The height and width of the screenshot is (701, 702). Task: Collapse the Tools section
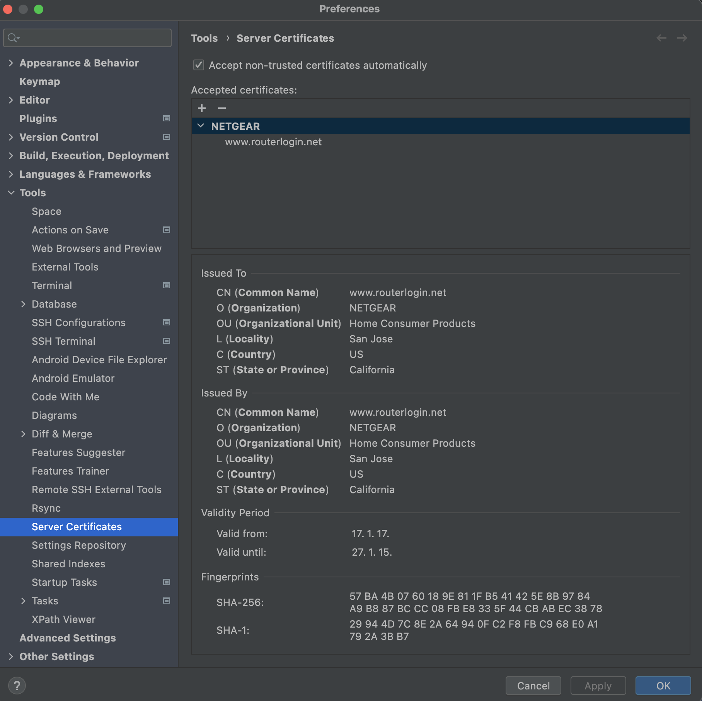click(x=11, y=192)
